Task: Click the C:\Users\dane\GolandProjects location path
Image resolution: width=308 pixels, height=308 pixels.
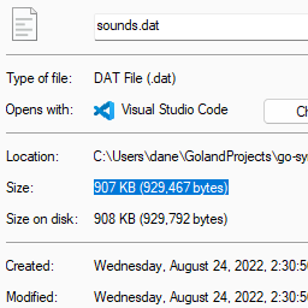Action: point(201,157)
